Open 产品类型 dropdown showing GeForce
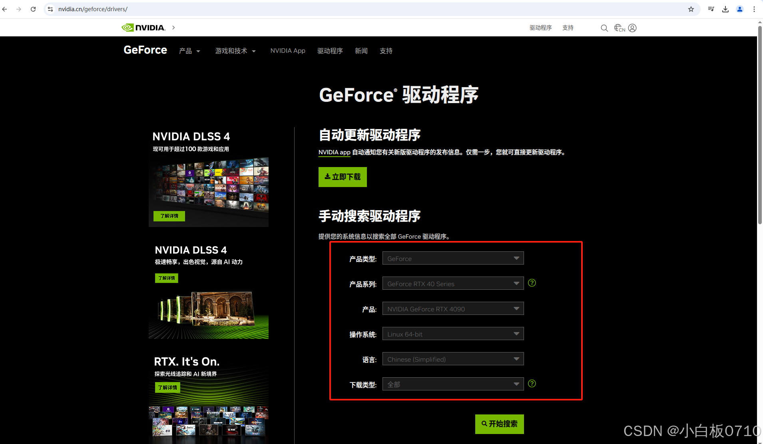Screen dimensions: 763x444 [x=453, y=258]
